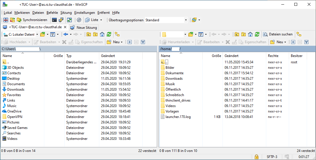Viewport: 316px width, 160px height.
Task: Navigate back in local panel
Action: tap(65, 34)
